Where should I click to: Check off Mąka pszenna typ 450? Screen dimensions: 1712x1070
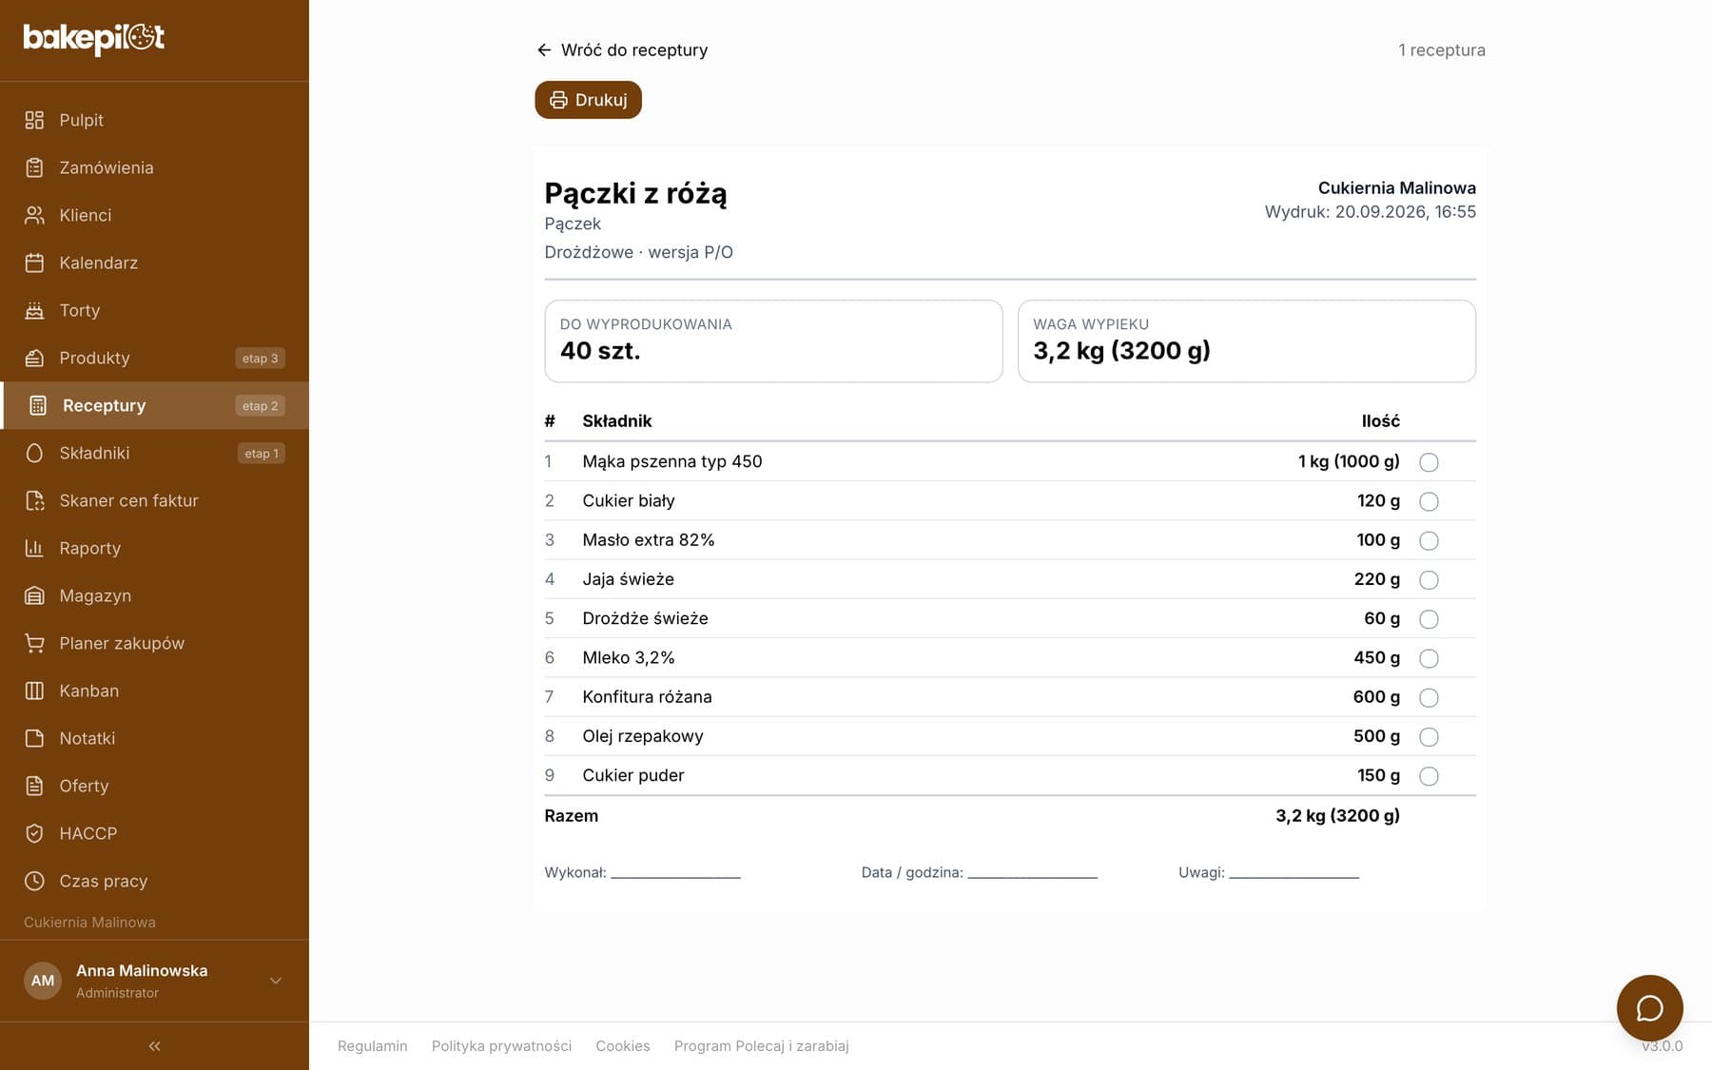[1429, 462]
